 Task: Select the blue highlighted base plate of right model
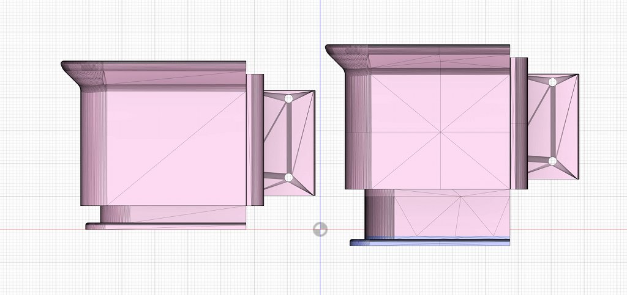click(x=430, y=242)
